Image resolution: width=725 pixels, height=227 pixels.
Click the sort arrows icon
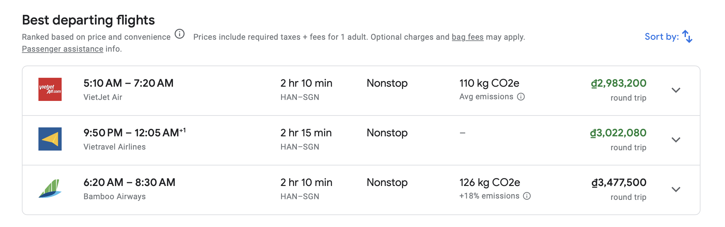tap(687, 36)
